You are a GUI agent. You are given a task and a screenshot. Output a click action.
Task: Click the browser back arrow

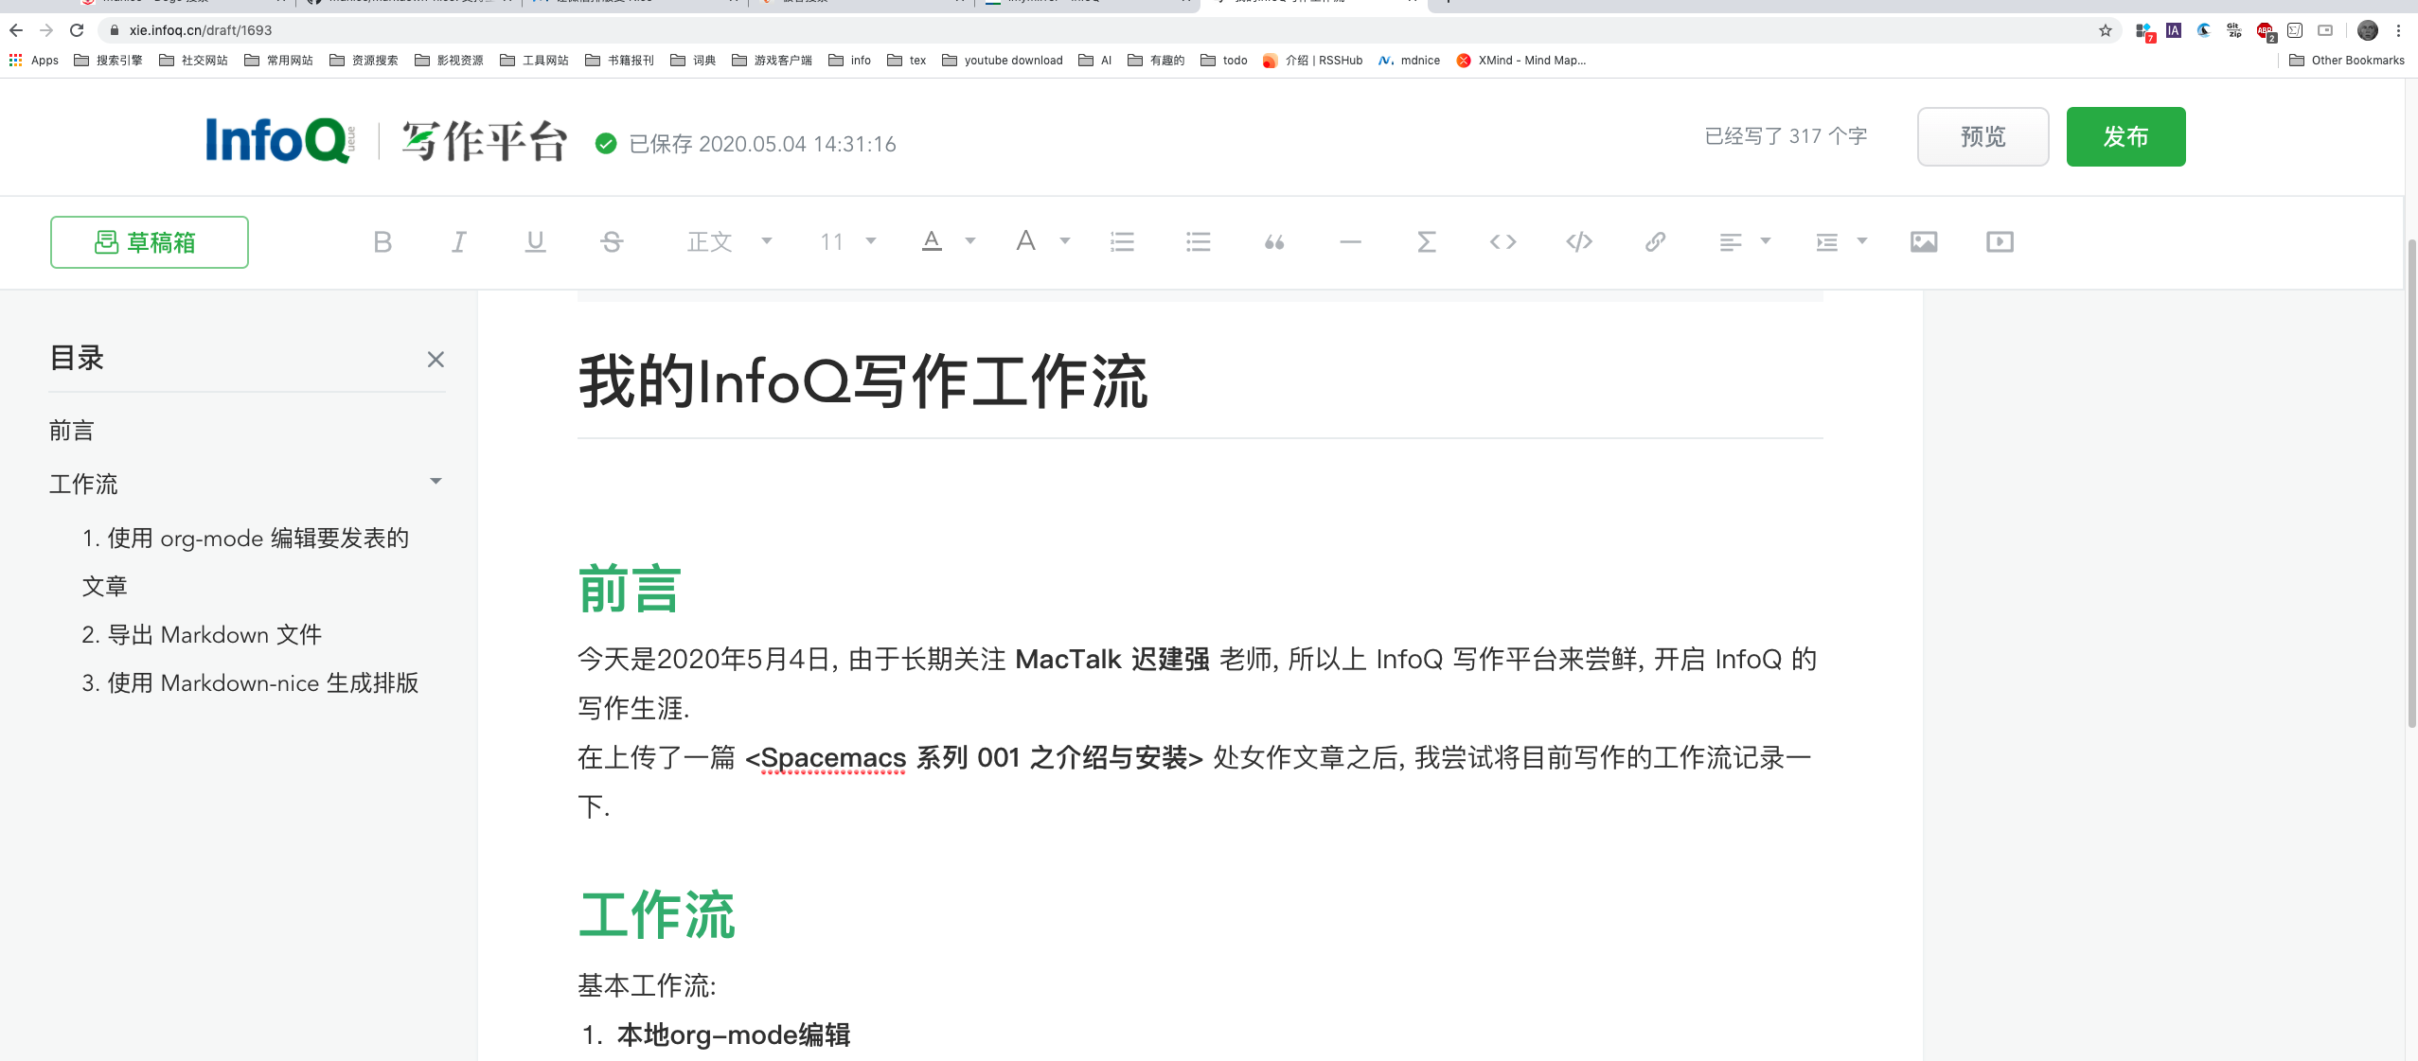pyautogui.click(x=16, y=30)
